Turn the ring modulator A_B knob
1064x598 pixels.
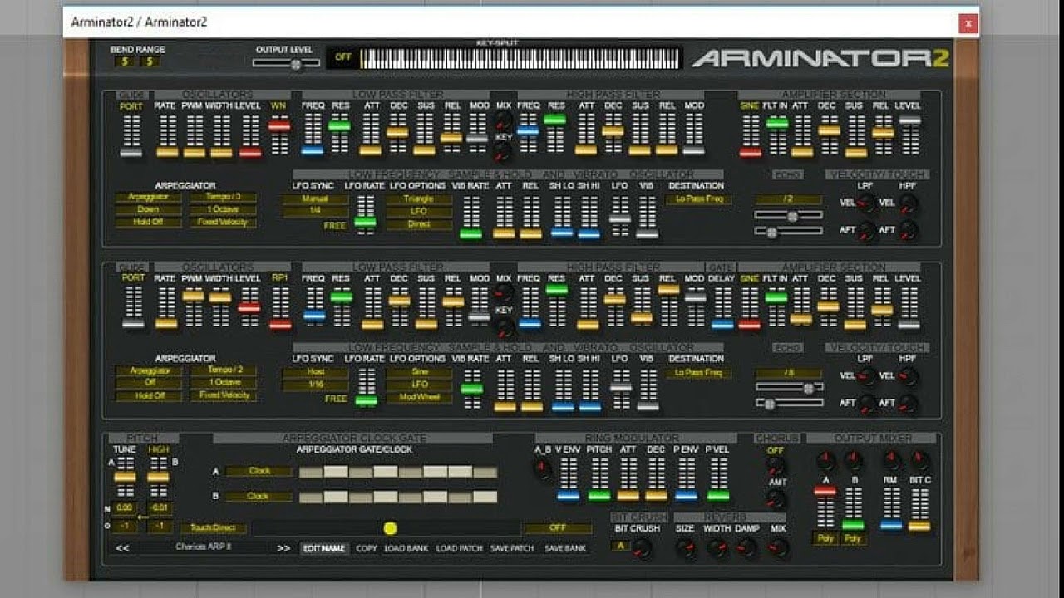click(544, 469)
